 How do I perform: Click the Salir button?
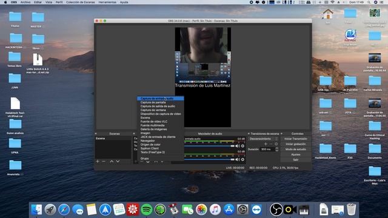(296, 160)
